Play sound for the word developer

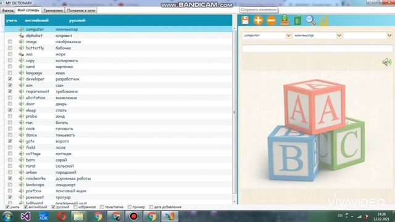[x=22, y=79]
